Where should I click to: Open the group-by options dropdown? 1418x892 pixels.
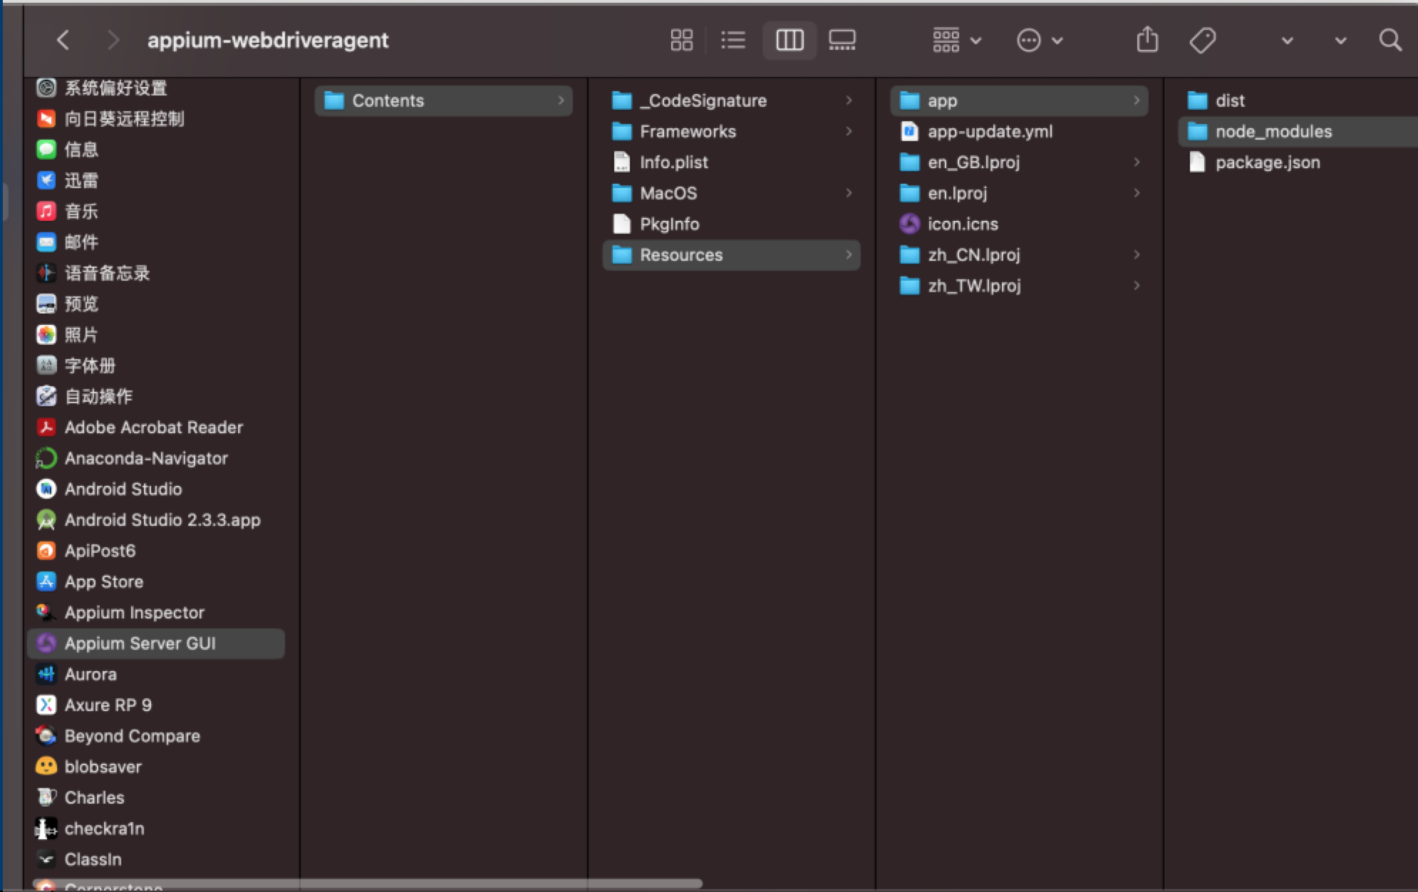point(956,41)
